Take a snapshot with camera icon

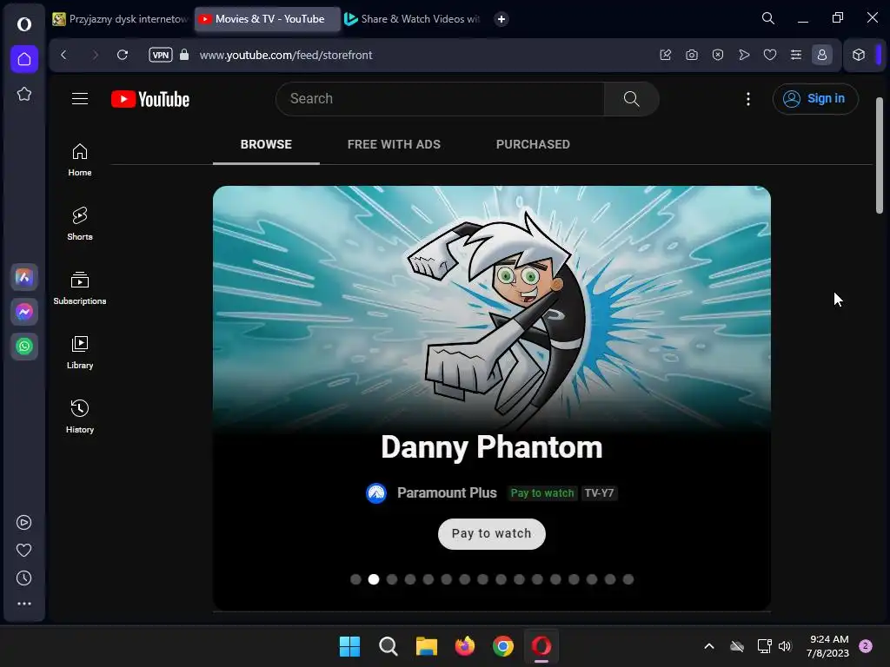(691, 55)
